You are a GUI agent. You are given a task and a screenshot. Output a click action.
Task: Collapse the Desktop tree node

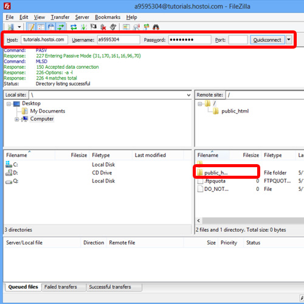click(x=9, y=104)
